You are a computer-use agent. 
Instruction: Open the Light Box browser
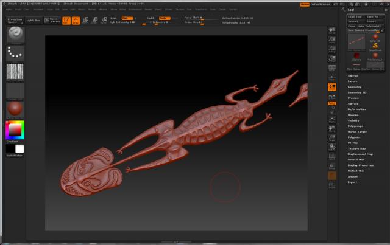pyautogui.click(x=34, y=20)
